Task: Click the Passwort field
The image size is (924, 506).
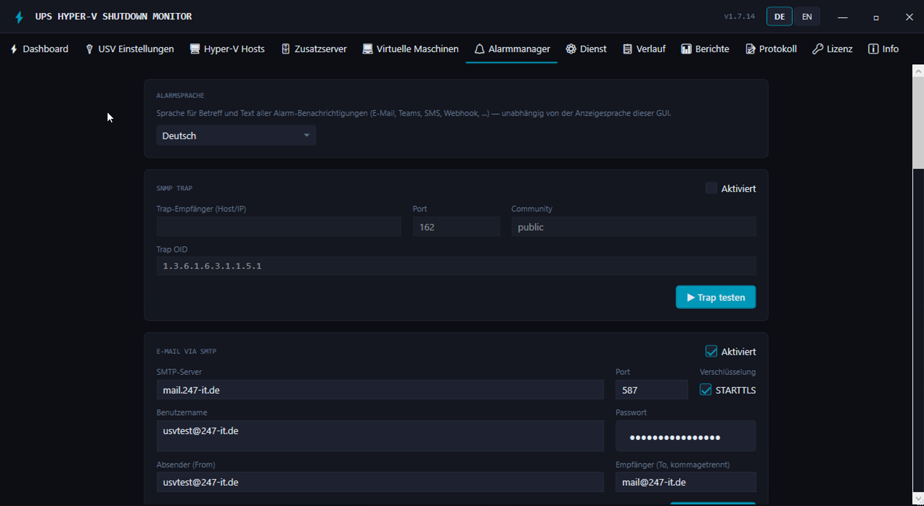Action: (686, 436)
